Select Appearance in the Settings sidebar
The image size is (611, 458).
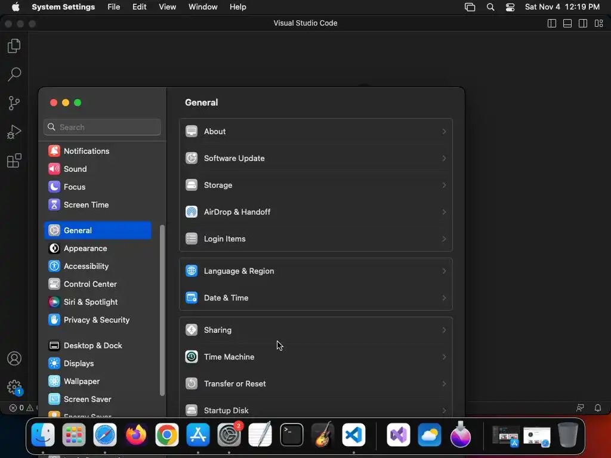point(97,249)
